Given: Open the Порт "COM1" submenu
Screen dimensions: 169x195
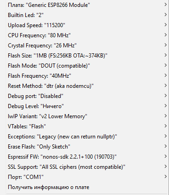Looking at the screenshot, I should [87, 177].
